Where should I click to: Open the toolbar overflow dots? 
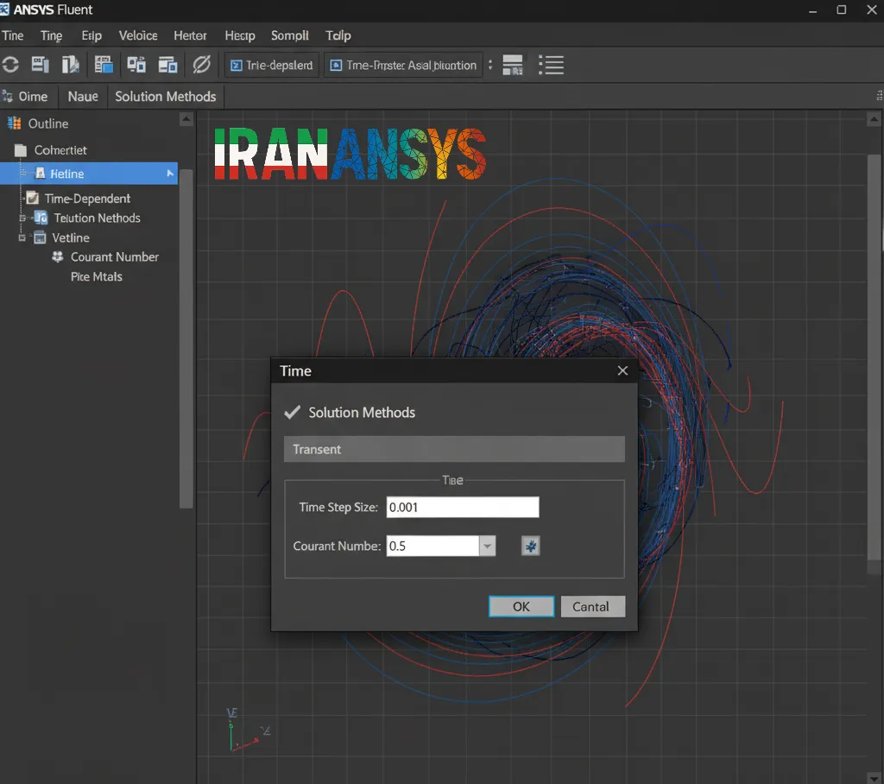pyautogui.click(x=490, y=65)
